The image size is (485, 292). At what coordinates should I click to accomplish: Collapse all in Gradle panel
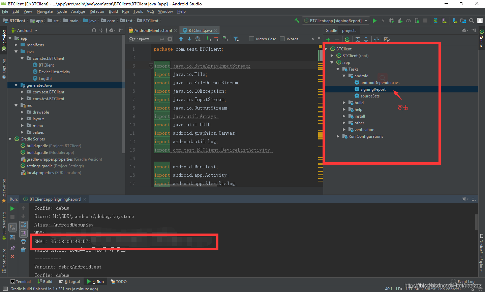(x=366, y=39)
